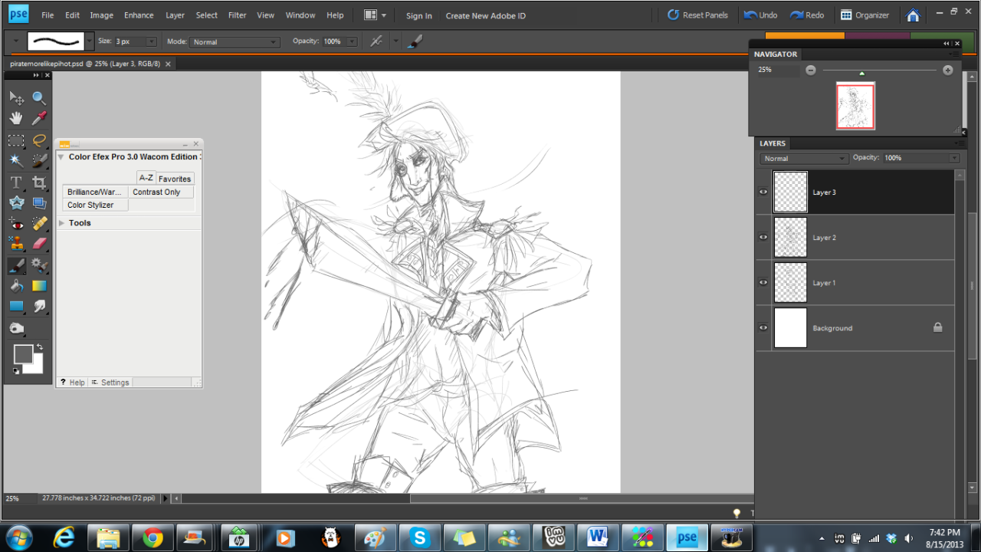Image resolution: width=981 pixels, height=552 pixels.
Task: Open the Window menu
Action: pyautogui.click(x=300, y=15)
